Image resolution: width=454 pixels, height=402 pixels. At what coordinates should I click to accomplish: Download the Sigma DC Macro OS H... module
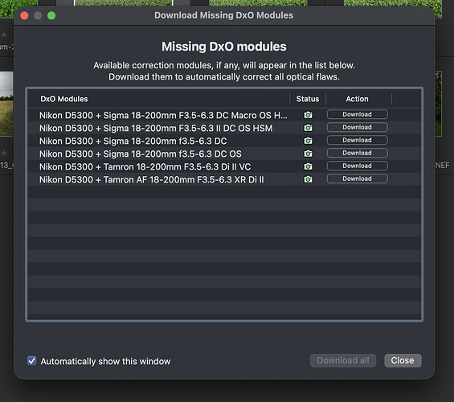click(x=357, y=114)
